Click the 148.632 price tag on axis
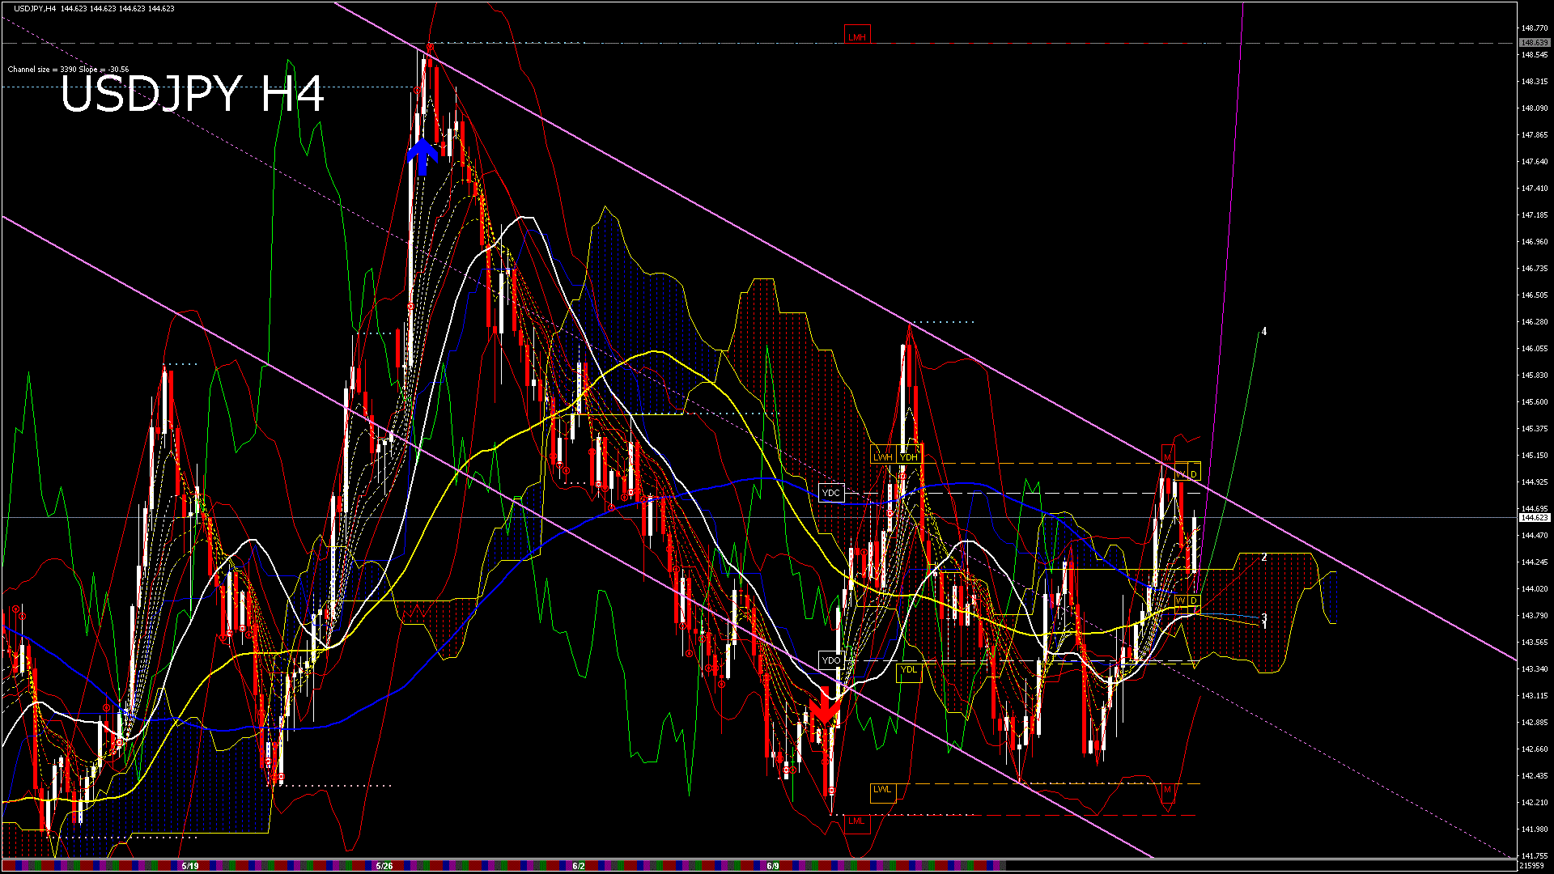 [x=1535, y=43]
